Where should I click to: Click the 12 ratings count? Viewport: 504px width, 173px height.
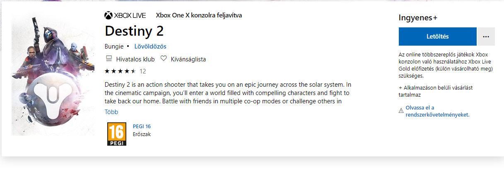coord(142,71)
